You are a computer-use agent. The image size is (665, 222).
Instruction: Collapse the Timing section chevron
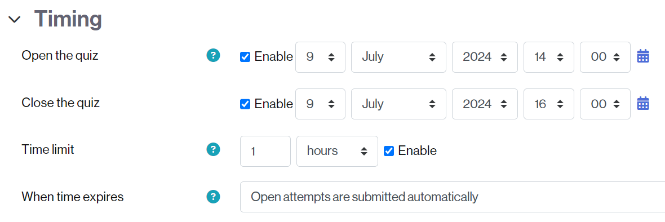pyautogui.click(x=15, y=19)
